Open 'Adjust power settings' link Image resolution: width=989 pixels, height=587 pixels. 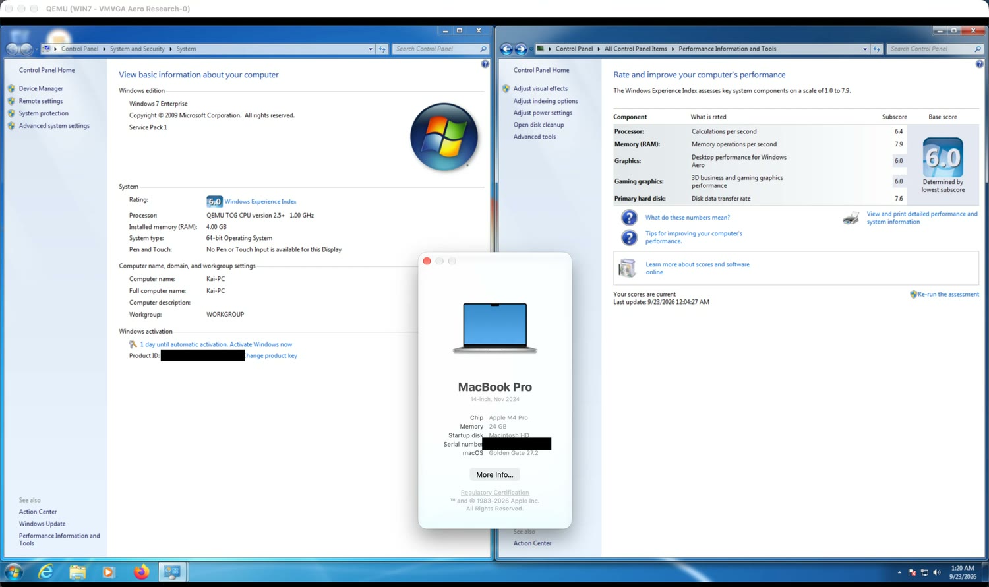point(543,113)
